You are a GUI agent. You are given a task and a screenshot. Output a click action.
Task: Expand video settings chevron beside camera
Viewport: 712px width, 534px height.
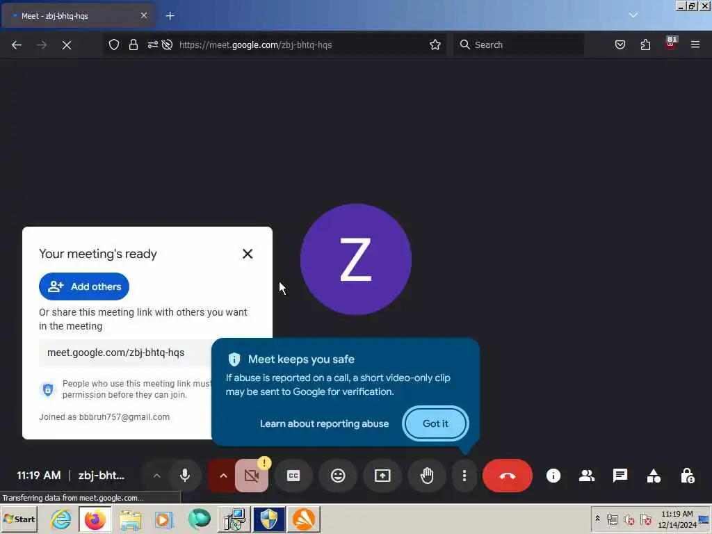[223, 476]
